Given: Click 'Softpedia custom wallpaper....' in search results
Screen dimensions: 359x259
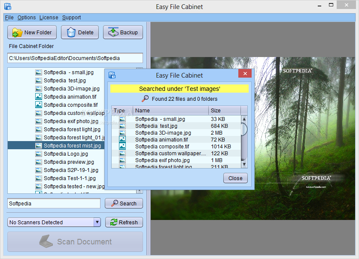Looking at the screenshot, I should [x=170, y=154].
